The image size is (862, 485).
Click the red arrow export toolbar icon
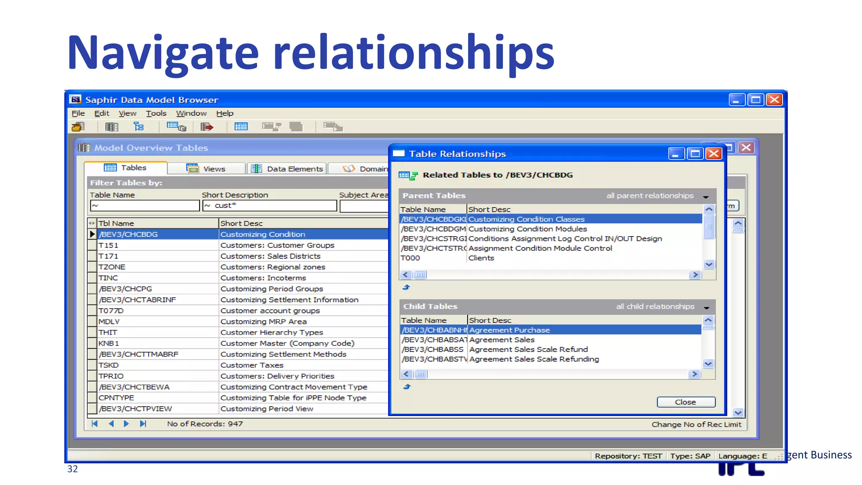point(207,127)
